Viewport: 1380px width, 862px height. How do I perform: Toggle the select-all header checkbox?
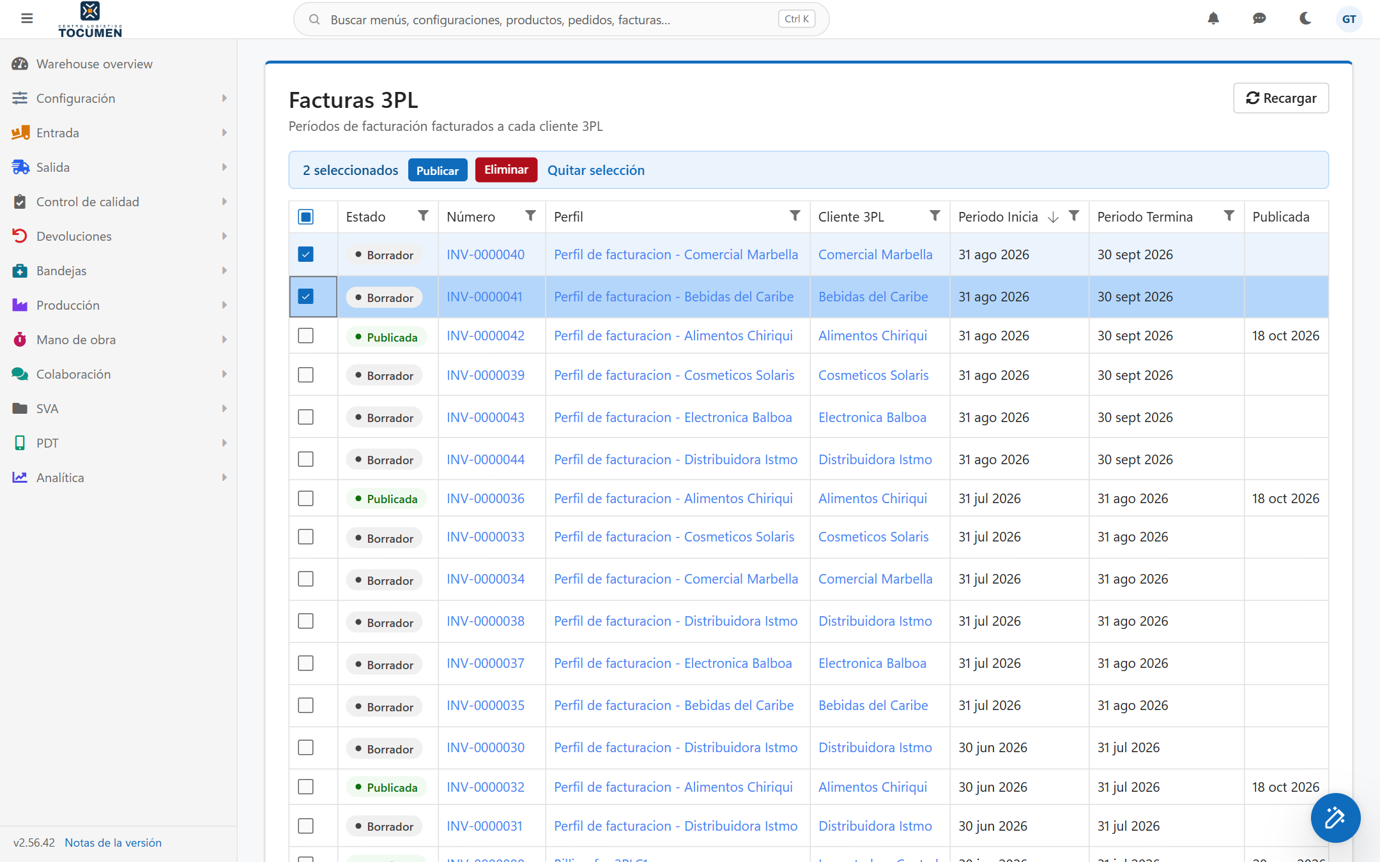306,217
